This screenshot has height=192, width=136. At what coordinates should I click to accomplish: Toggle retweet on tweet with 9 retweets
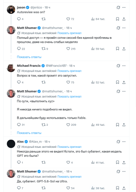coord(45,49)
